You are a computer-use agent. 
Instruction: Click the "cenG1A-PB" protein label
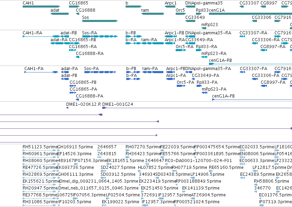(x=223, y=96)
